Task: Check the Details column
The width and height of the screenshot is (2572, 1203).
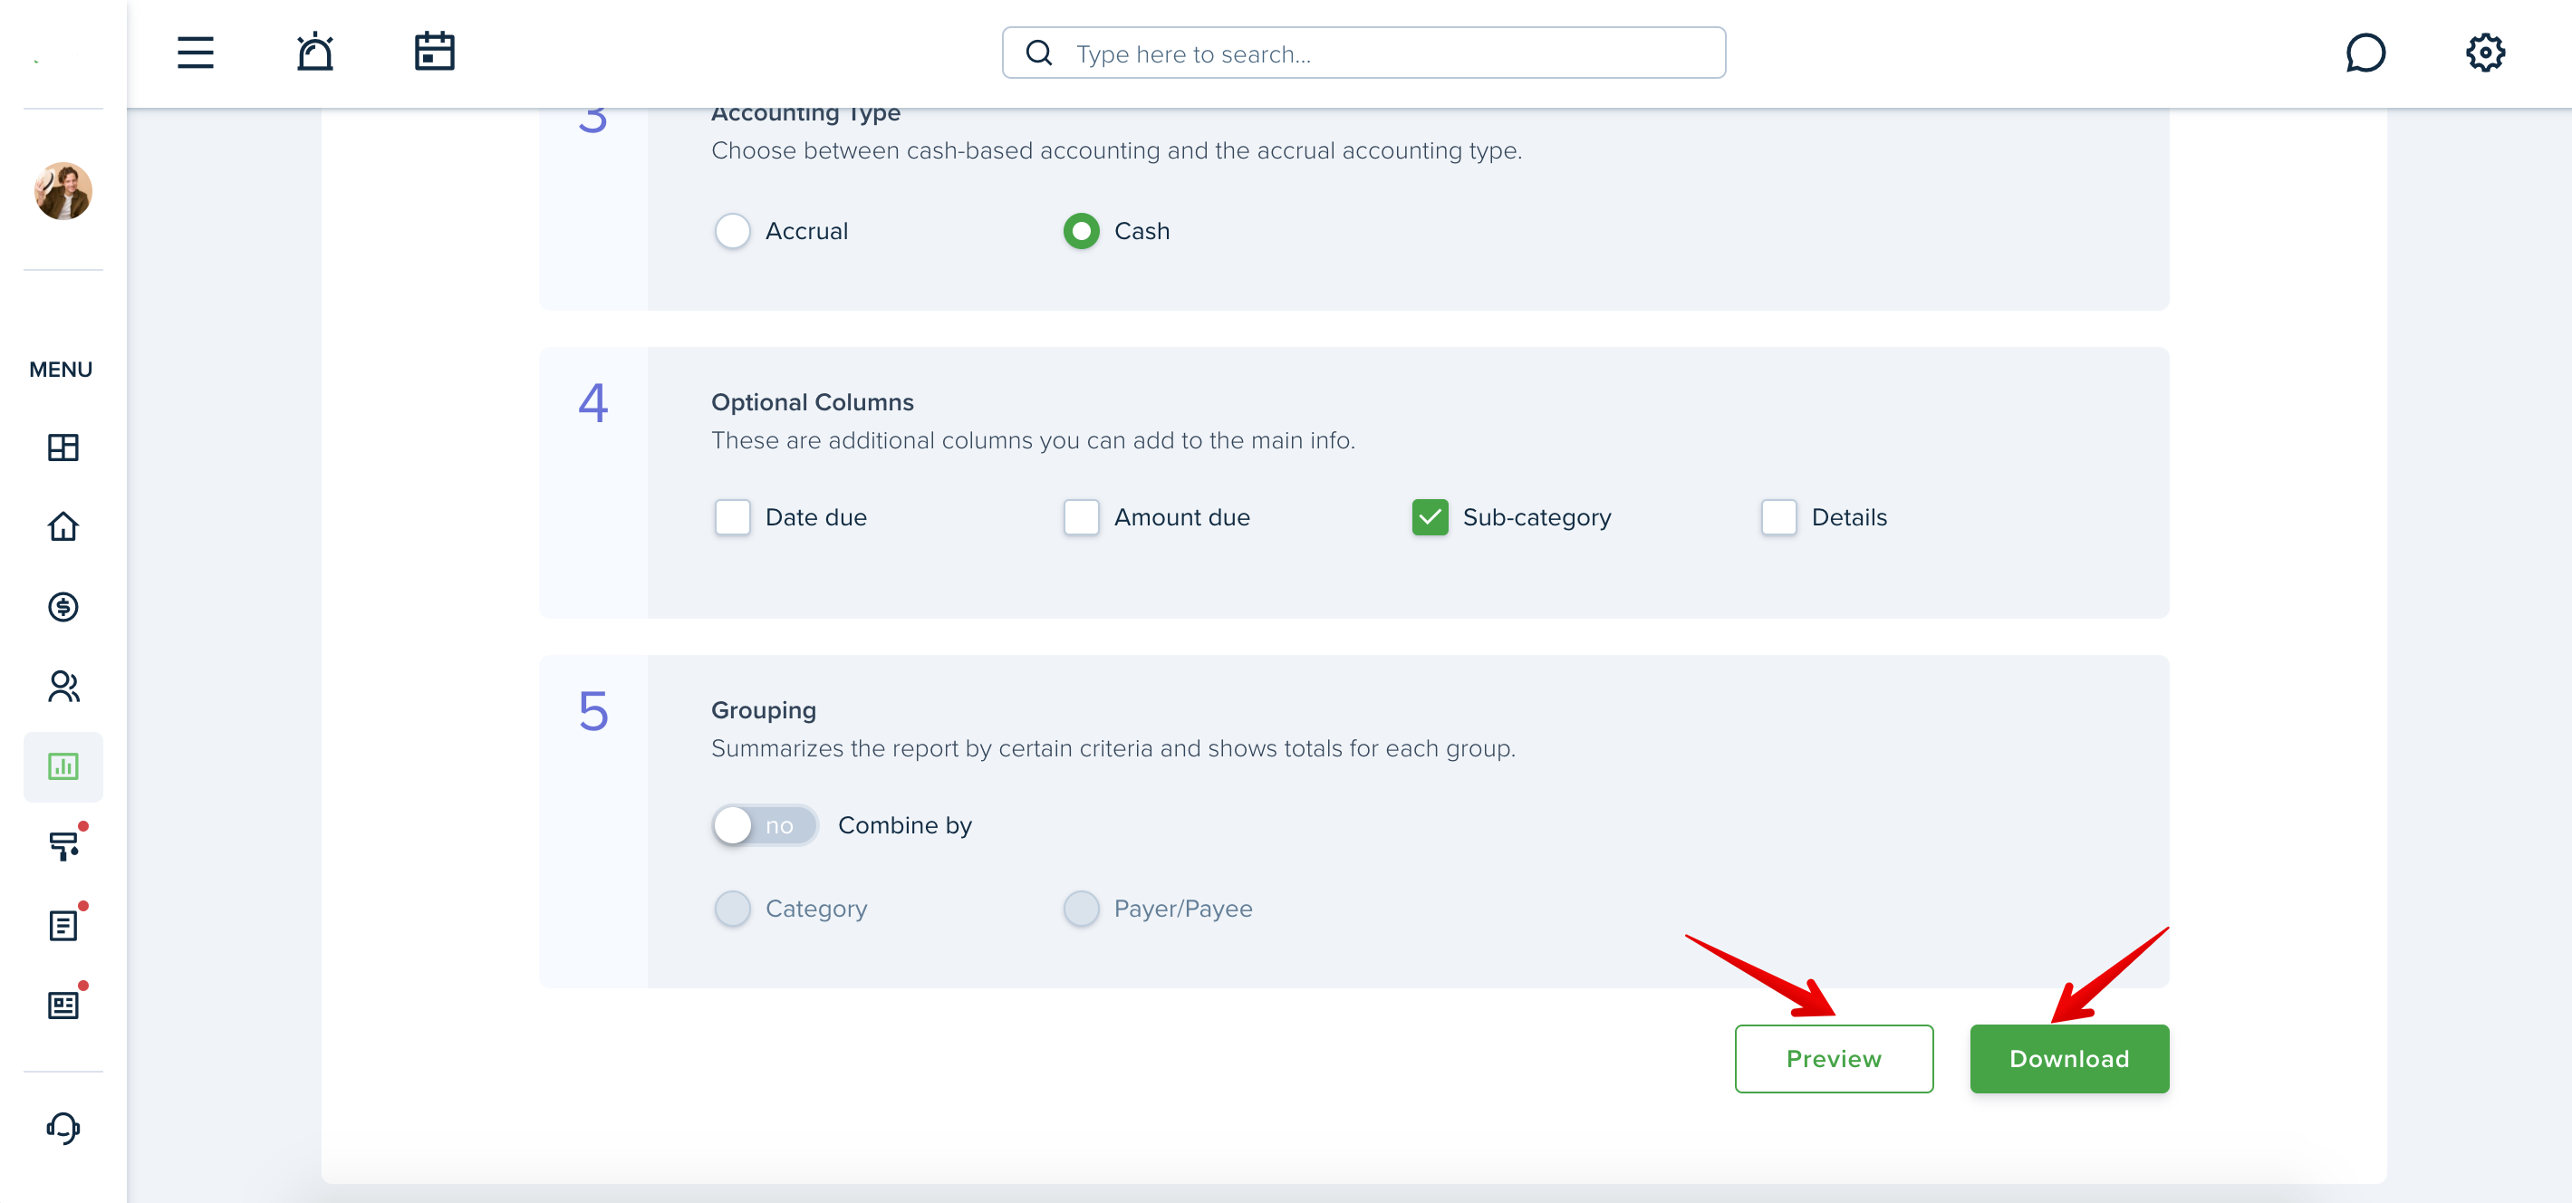Action: tap(1778, 517)
